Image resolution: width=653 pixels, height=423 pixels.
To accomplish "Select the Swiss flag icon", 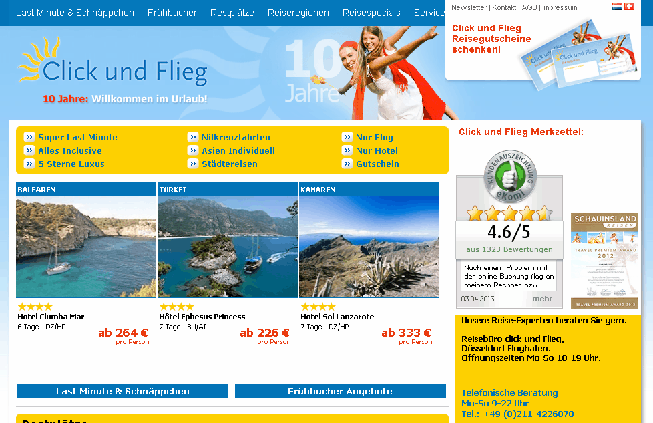I will [629, 7].
